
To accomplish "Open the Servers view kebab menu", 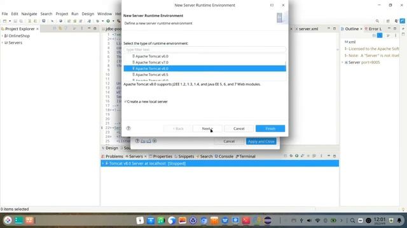I will 321,156.
